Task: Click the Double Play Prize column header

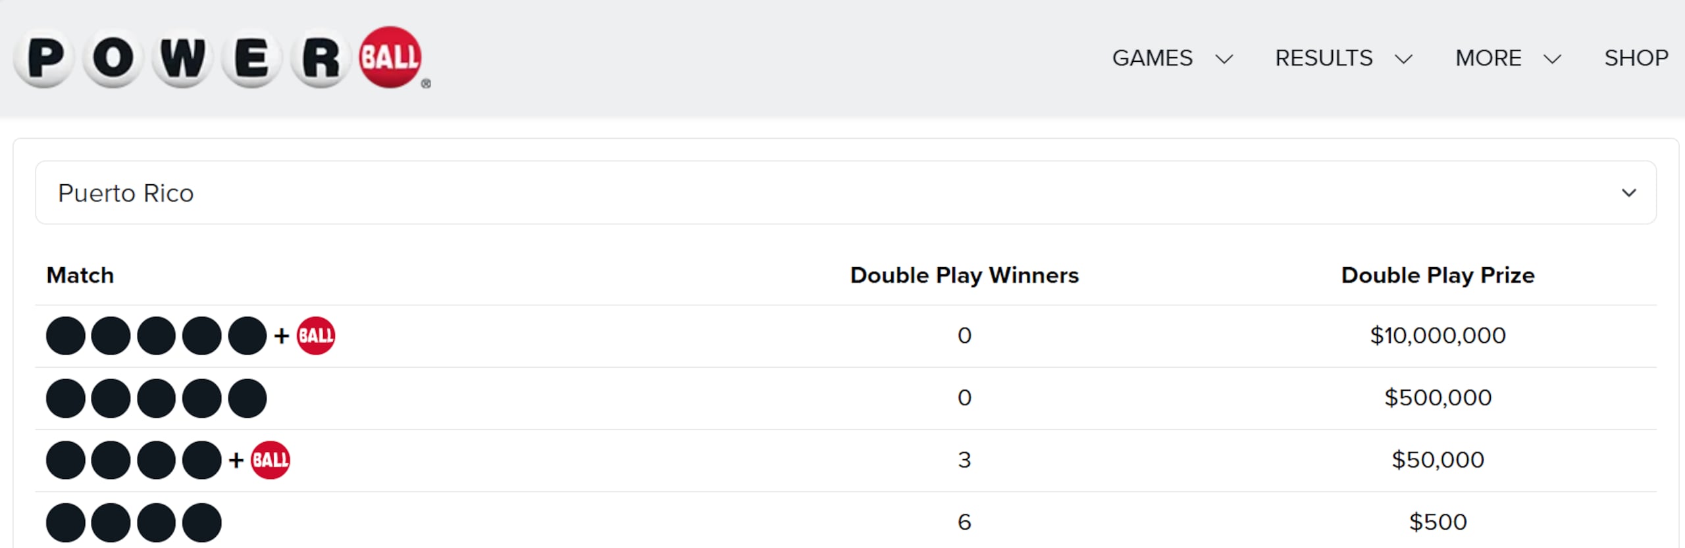Action: coord(1438,275)
